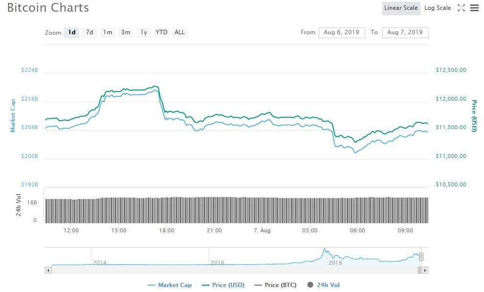
Task: Click the 2014 navigator year label
Action: coord(100,263)
